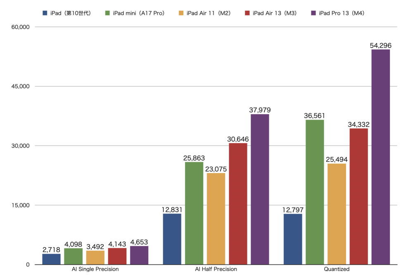Select the purple Single Precision bar labeled 4,653
413x279 pixels.
click(139, 255)
